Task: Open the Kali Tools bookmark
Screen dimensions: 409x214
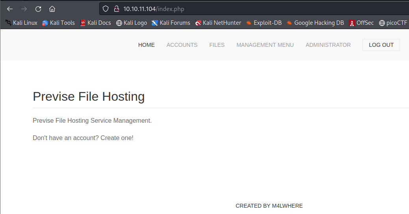Action: click(x=58, y=23)
